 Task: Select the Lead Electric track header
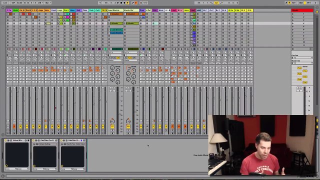pyautogui.click(x=115, y=10)
